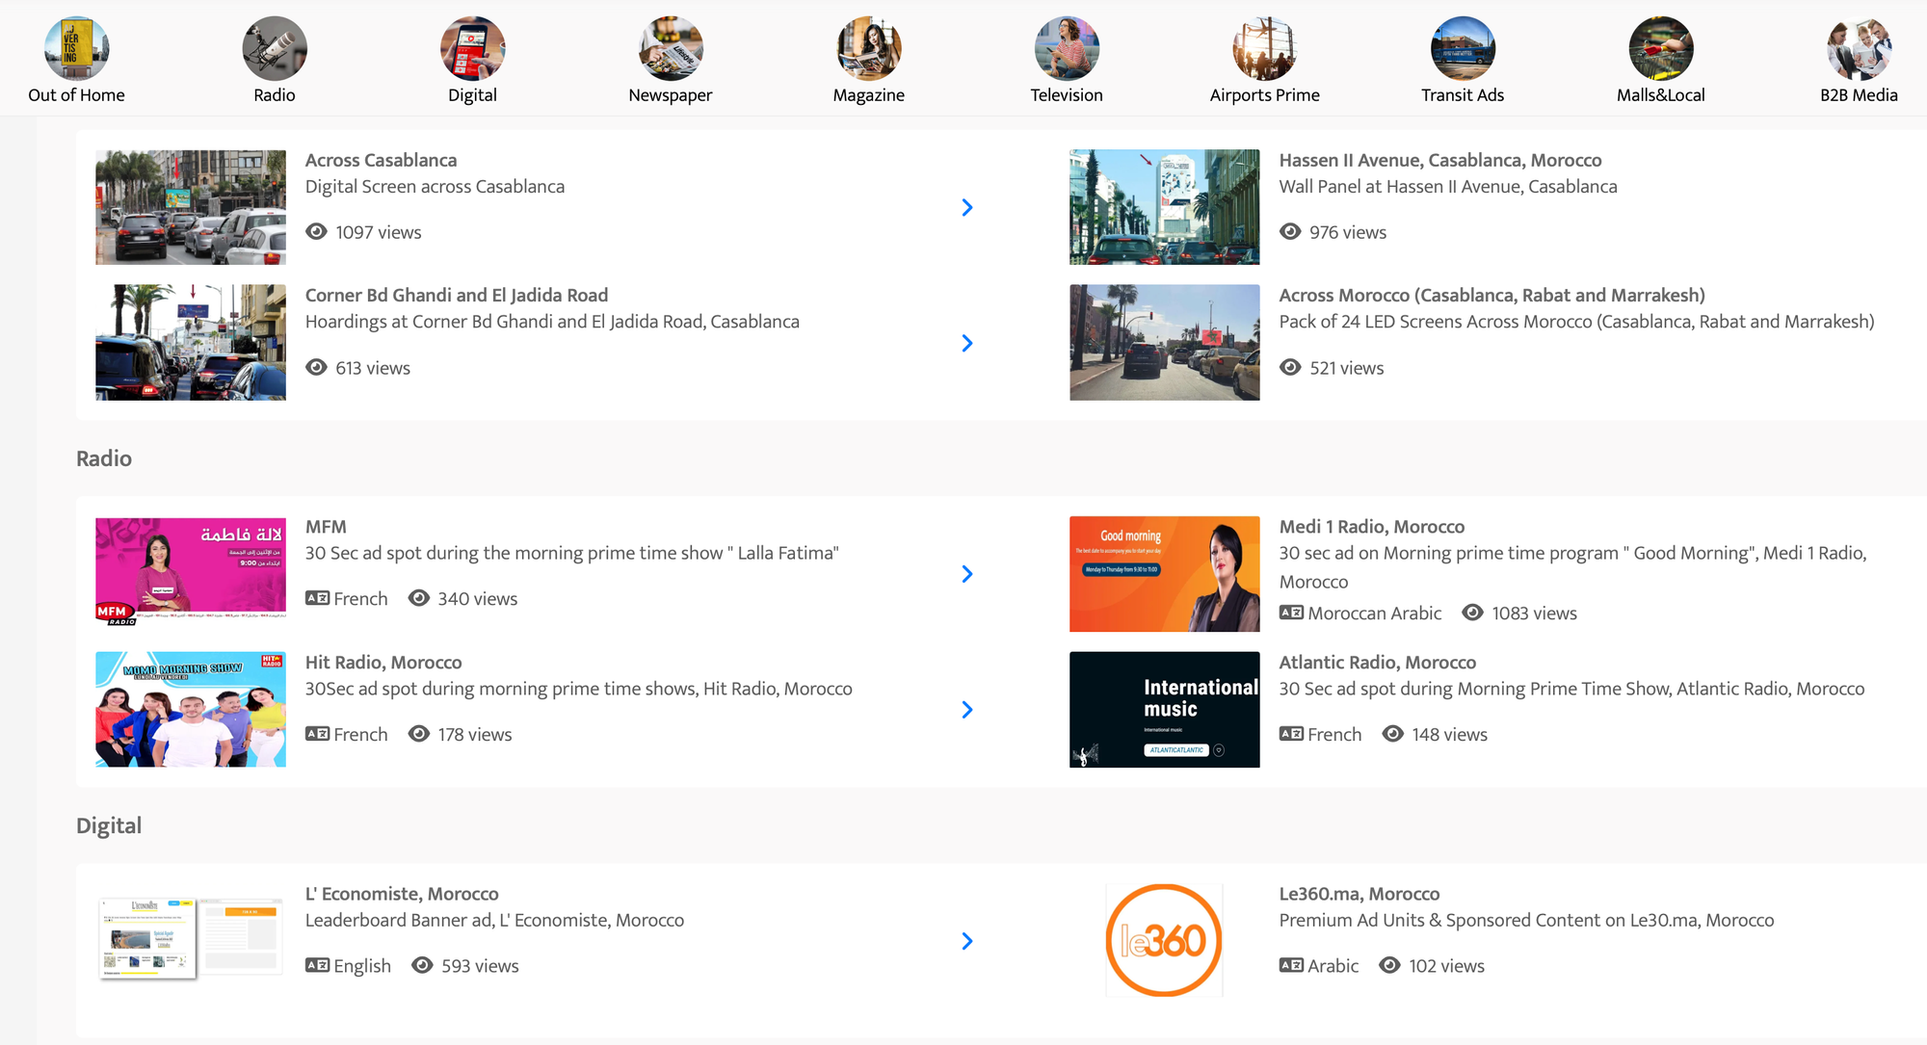Viewport: 1927px width, 1045px height.
Task: Click the Momo Morning Show thumbnail
Action: [x=191, y=710]
